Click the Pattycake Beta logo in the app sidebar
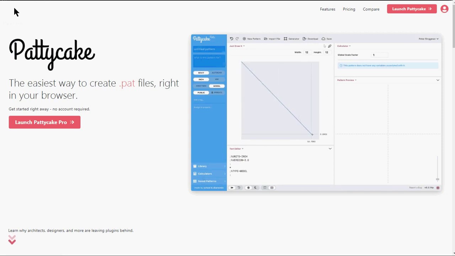 204,39
